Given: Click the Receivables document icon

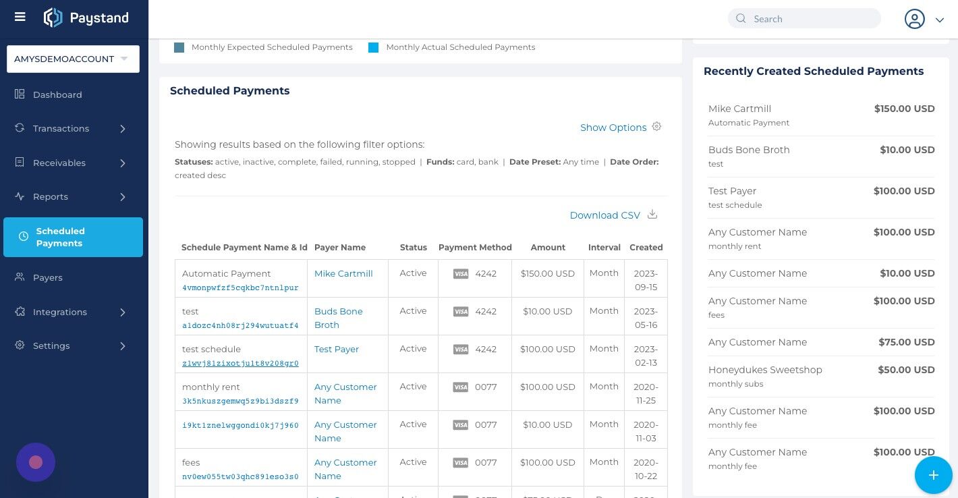Looking at the screenshot, I should coord(20,162).
